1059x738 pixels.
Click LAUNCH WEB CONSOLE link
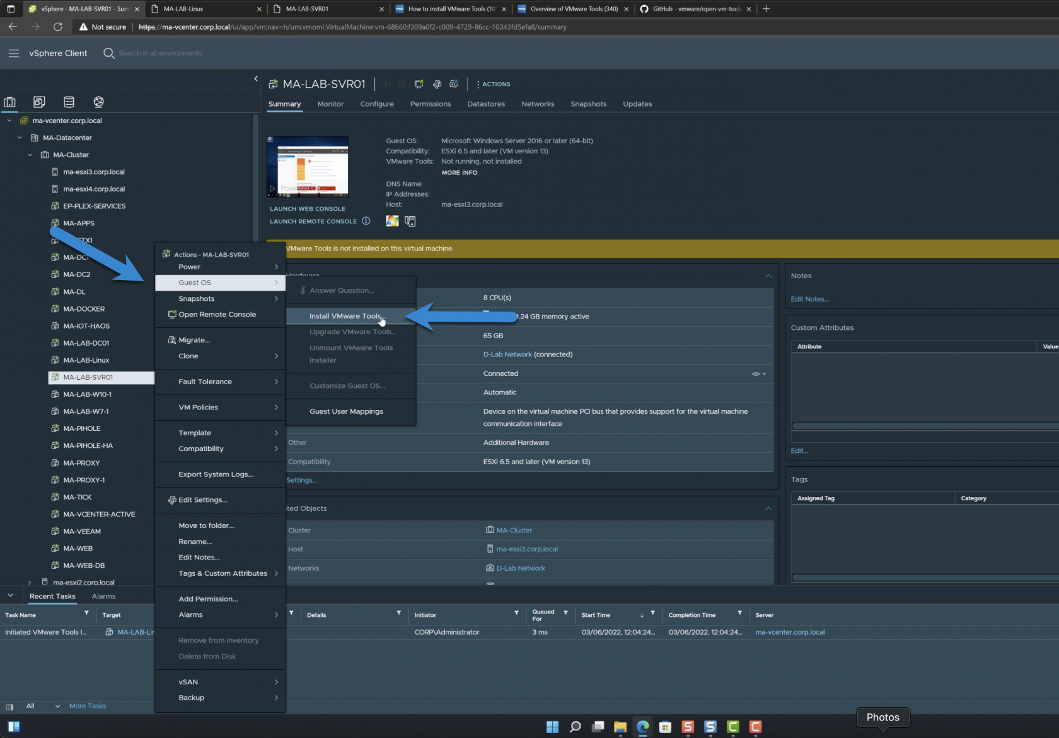[x=308, y=209]
